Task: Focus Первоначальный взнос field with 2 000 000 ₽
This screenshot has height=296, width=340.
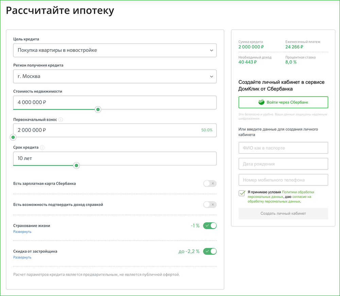Action: point(115,130)
